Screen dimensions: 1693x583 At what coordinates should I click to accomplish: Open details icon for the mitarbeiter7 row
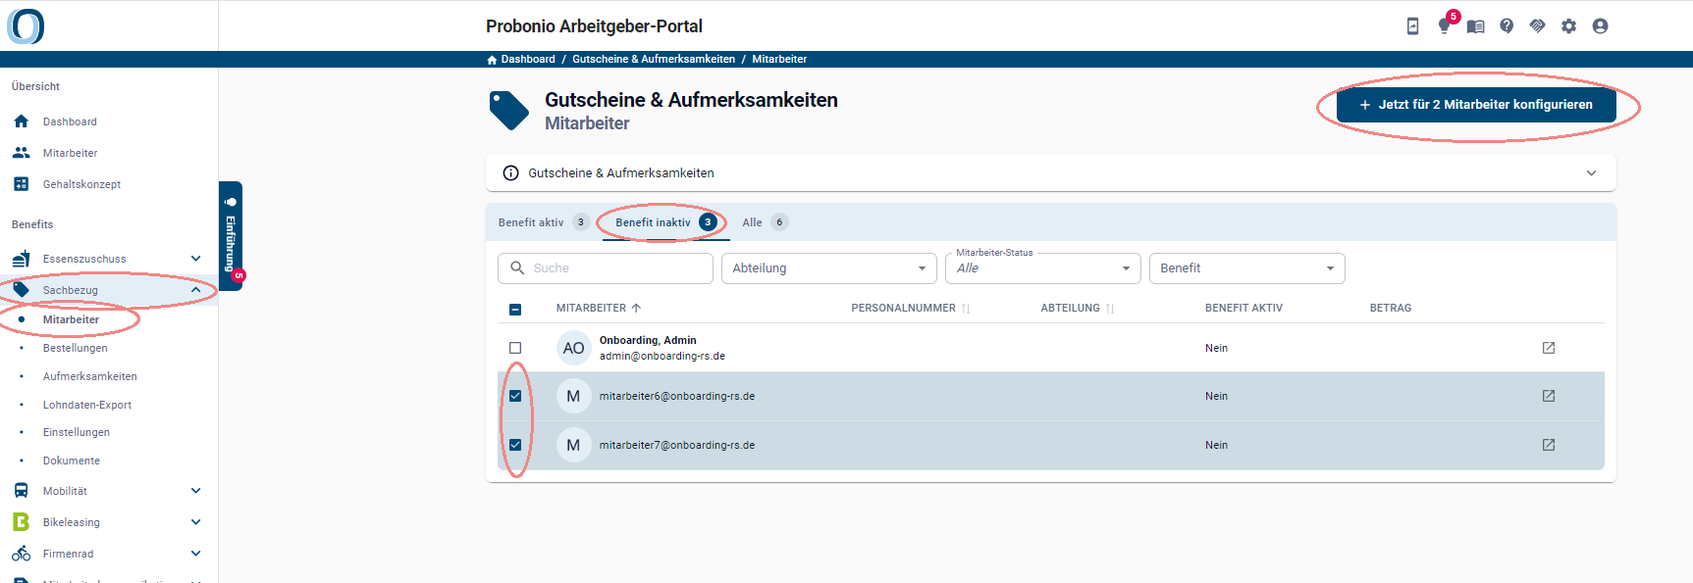1549,445
